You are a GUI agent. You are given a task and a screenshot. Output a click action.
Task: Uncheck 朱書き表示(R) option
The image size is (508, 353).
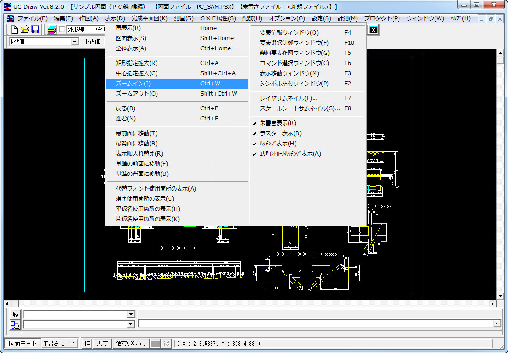[278, 123]
